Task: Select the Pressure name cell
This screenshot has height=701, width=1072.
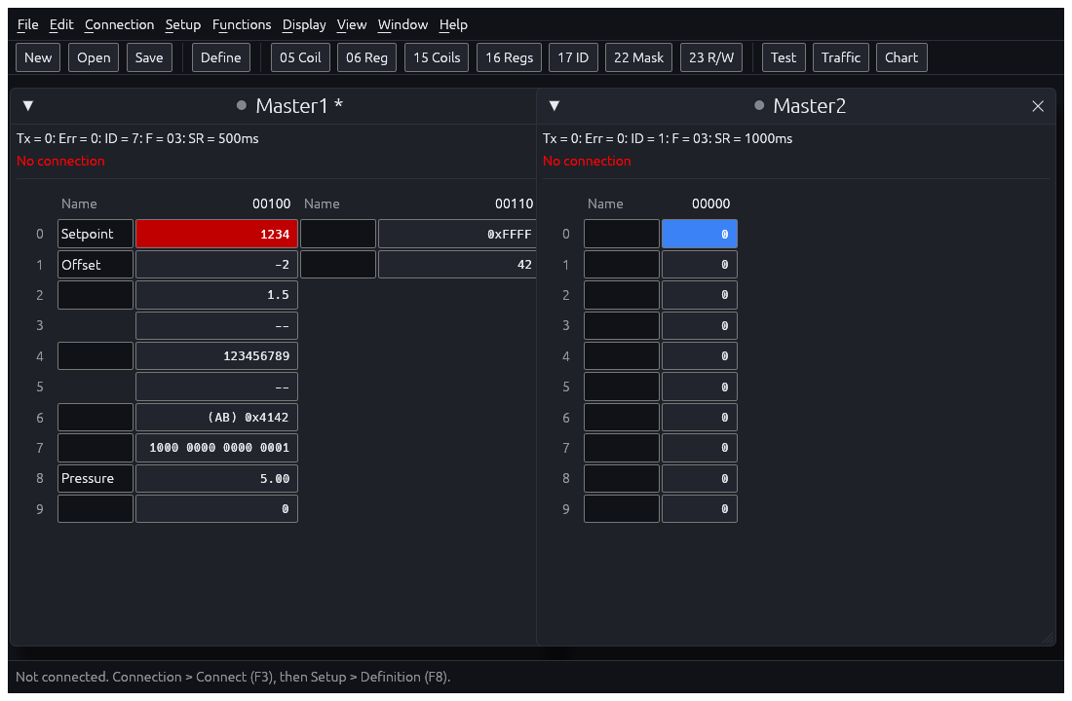Action: tap(96, 478)
